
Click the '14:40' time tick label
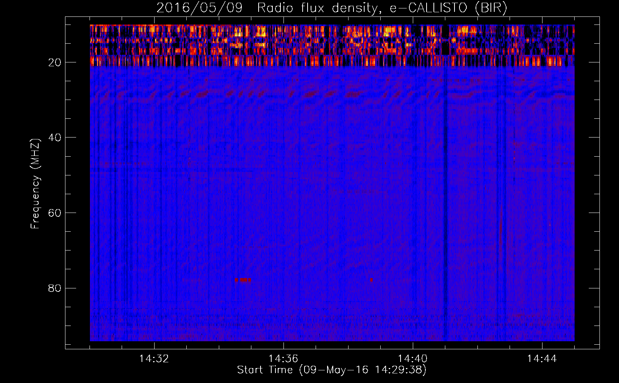click(413, 359)
